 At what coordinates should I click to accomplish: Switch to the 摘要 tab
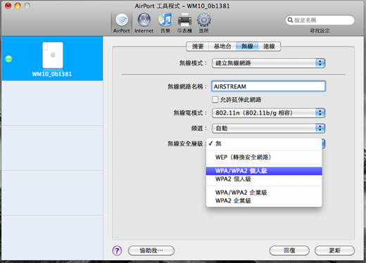198,46
